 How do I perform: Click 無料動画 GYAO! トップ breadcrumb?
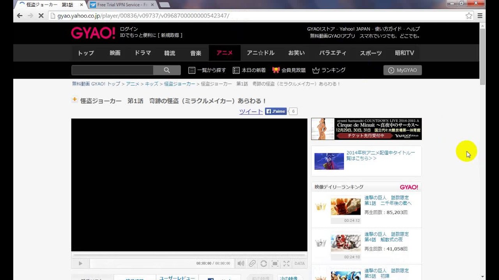click(96, 84)
